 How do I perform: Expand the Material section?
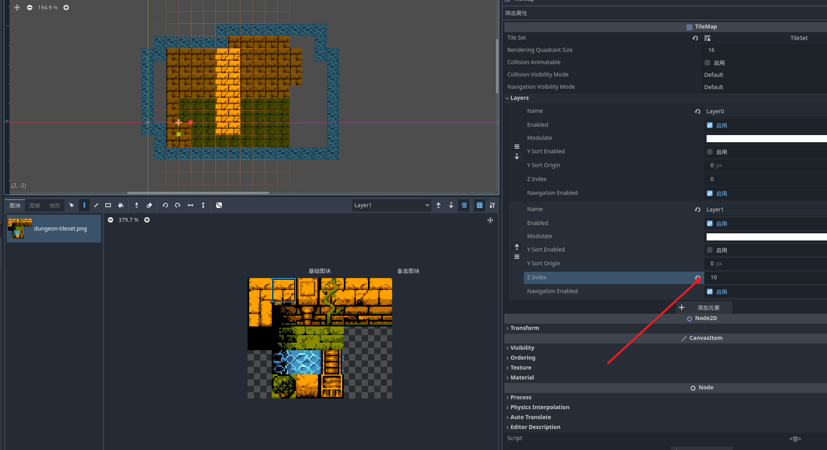click(x=522, y=378)
